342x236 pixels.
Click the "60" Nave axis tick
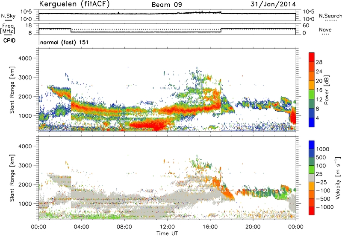[306, 26]
